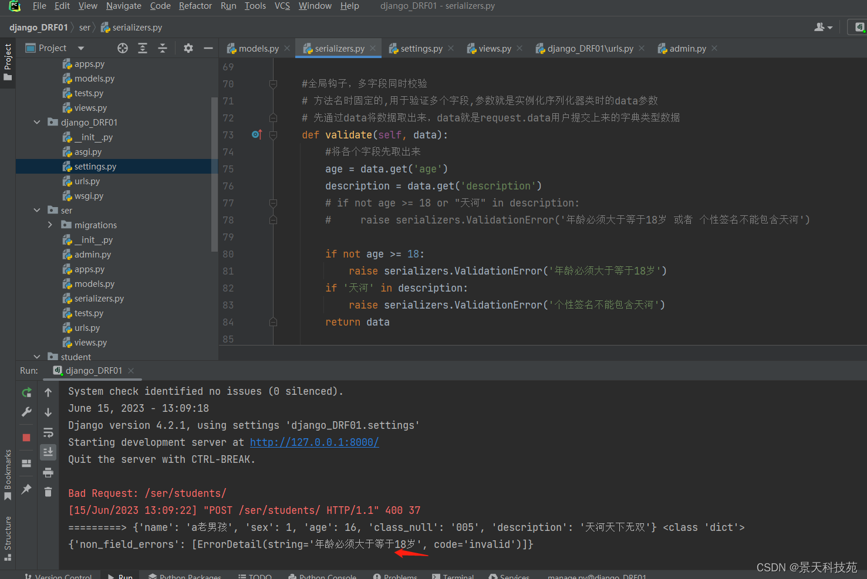
Task: Fold the validate function at line 73
Action: click(x=273, y=135)
